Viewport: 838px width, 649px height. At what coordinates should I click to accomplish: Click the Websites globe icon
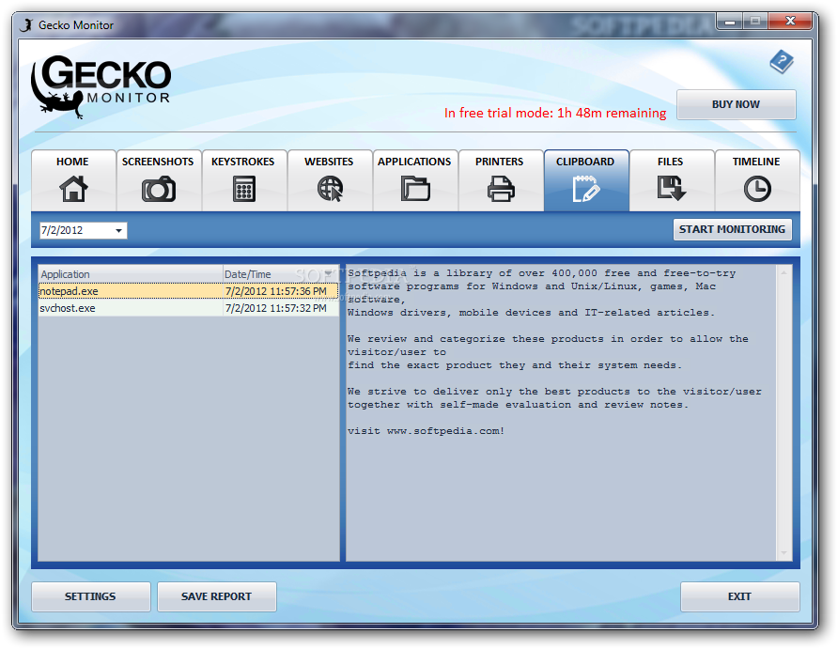[330, 189]
